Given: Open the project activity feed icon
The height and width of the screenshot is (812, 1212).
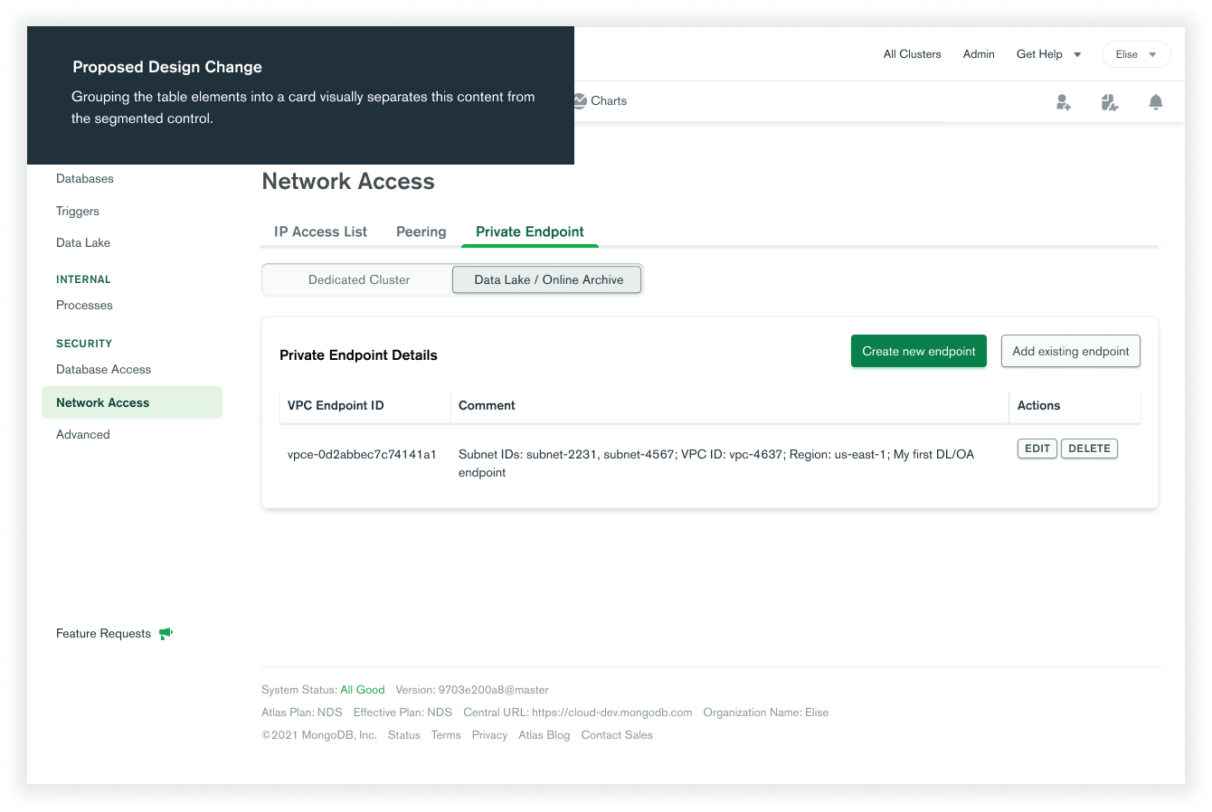Looking at the screenshot, I should point(1110,102).
